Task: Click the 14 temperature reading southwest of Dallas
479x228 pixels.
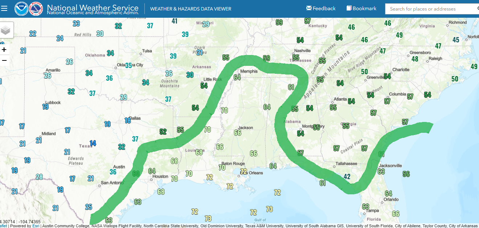Action: tap(93, 143)
